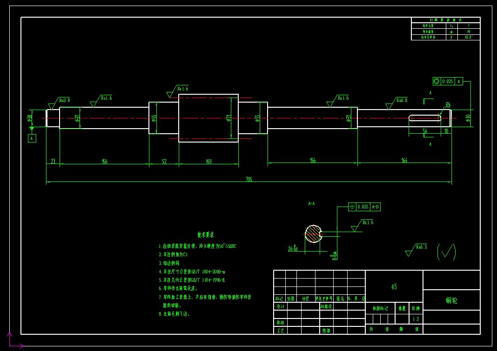The height and width of the screenshot is (351, 497).
Task: Click the 年.月.日 cell in title block
Action: click(356, 299)
